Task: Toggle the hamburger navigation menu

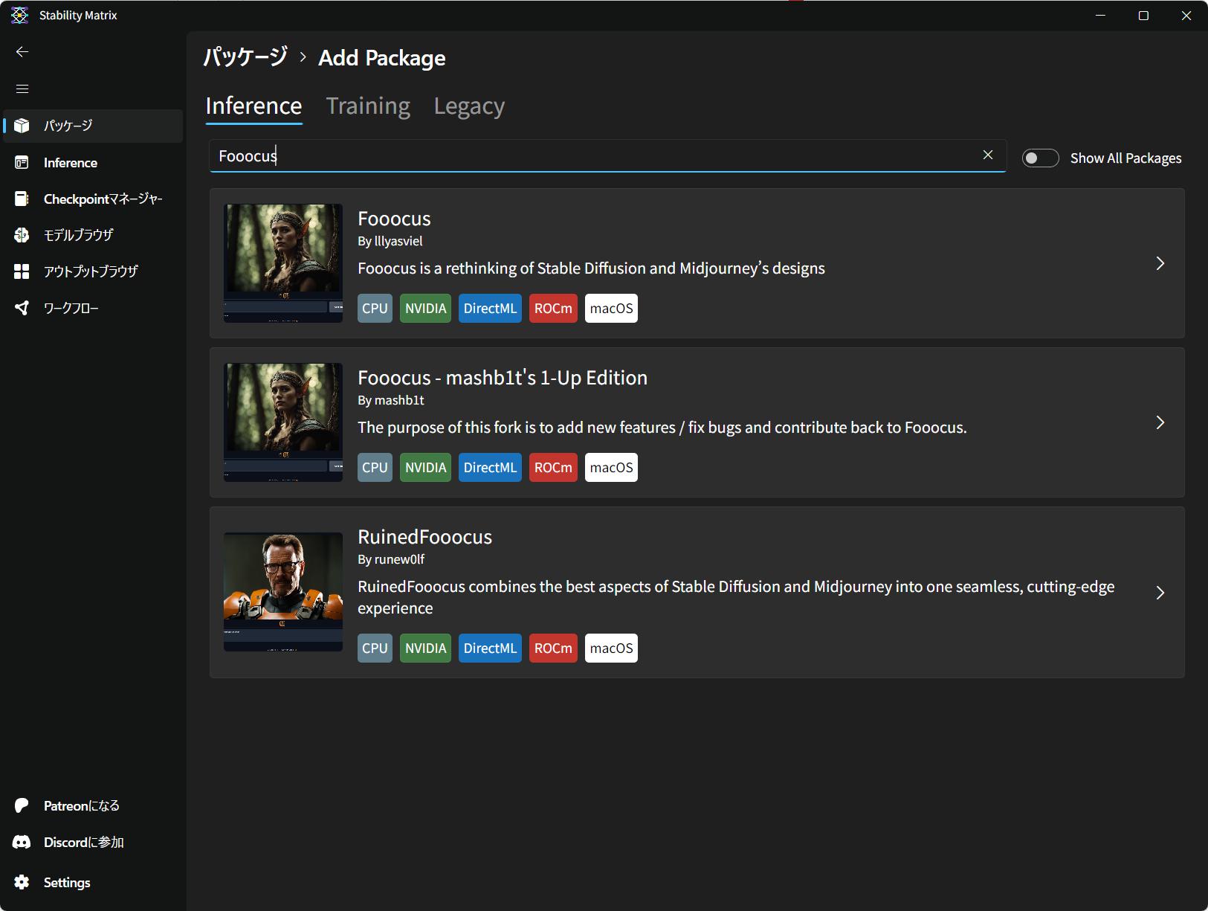Action: click(22, 88)
